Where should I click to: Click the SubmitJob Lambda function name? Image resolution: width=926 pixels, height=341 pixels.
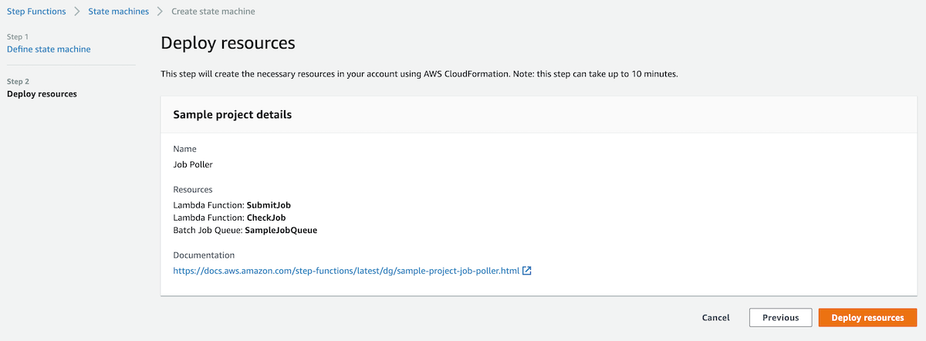pyautogui.click(x=269, y=205)
